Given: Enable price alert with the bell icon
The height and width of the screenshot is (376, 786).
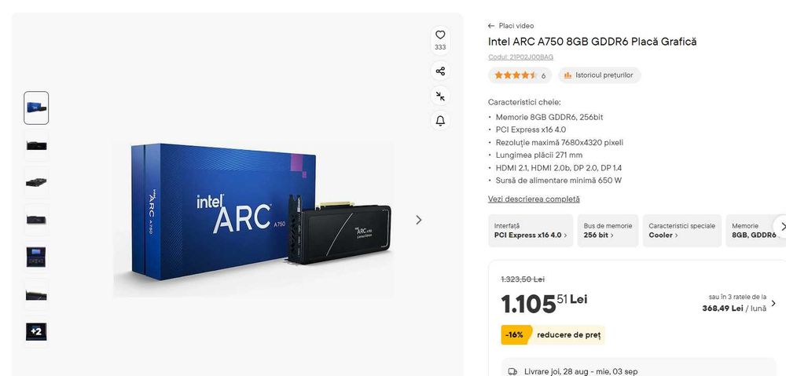Looking at the screenshot, I should click(440, 121).
